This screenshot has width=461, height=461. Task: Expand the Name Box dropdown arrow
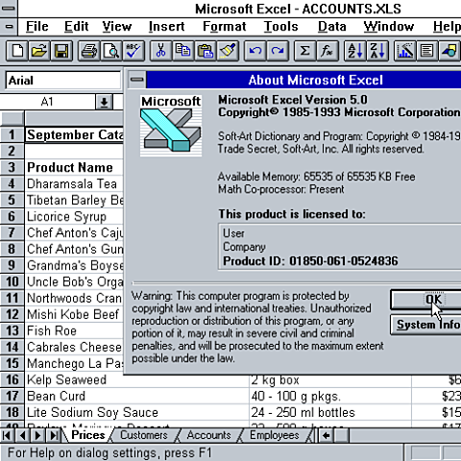pyautogui.click(x=104, y=102)
